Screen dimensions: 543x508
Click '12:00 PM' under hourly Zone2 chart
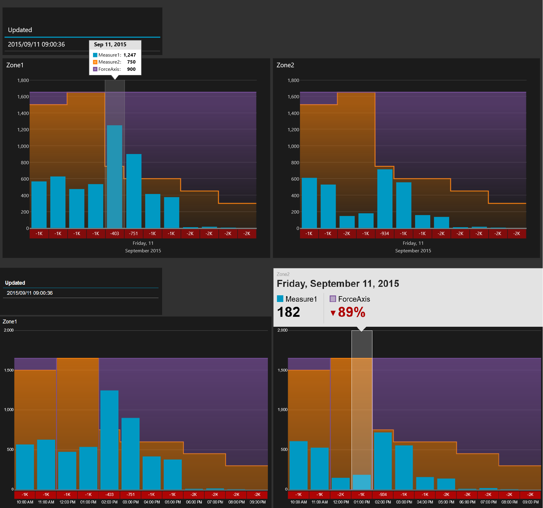(341, 502)
